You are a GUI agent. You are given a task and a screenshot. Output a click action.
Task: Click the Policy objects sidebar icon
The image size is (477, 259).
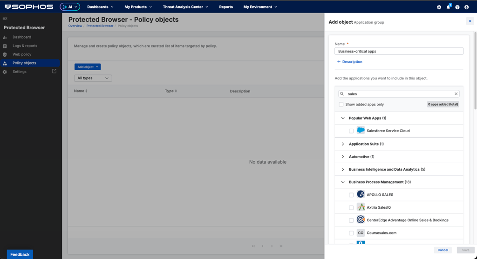pos(5,63)
